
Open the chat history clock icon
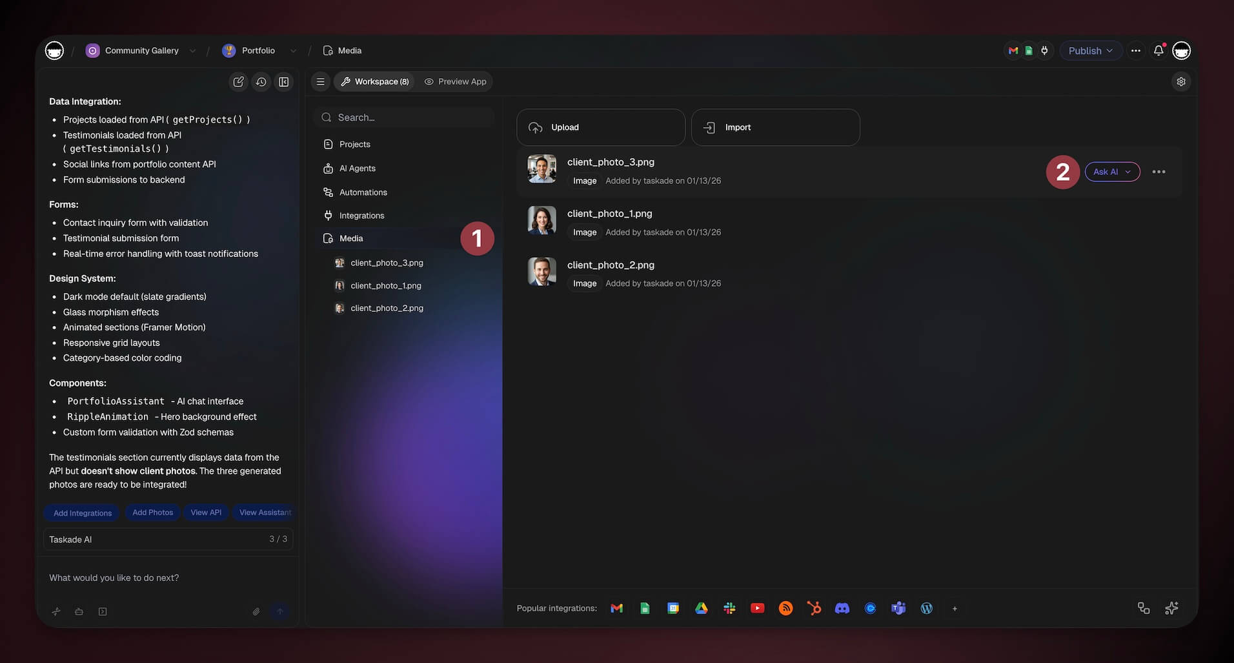(x=261, y=82)
